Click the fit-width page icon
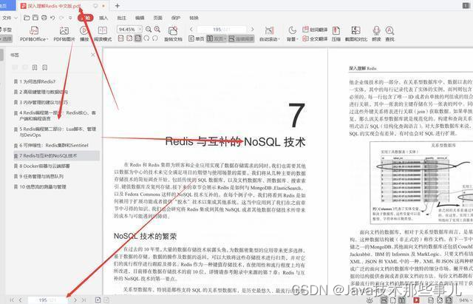This screenshot has width=473, height=304. [138, 38]
